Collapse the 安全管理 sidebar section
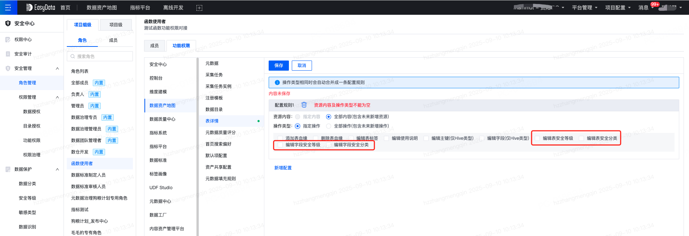This screenshot has height=236, width=689. [x=57, y=68]
